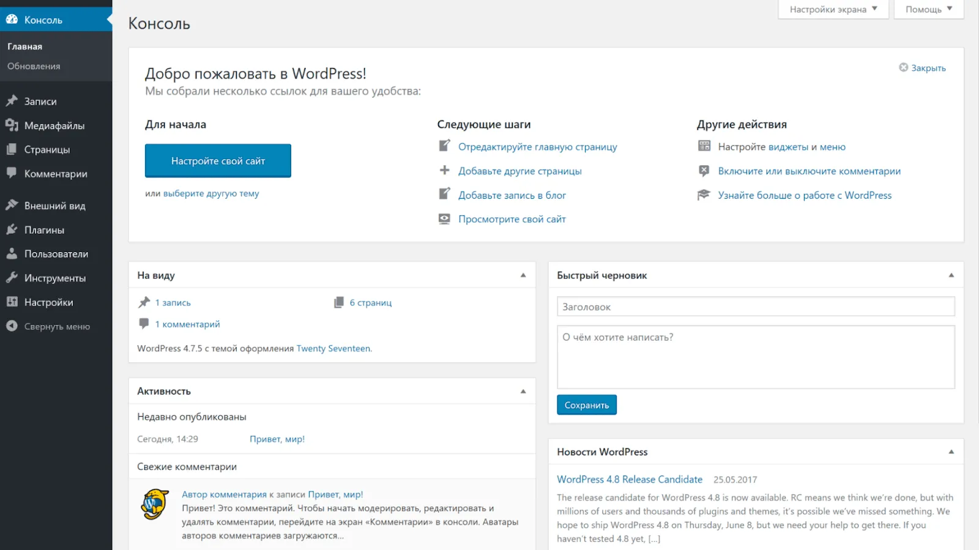Click the Сохранить draft button
Screen dimensions: 979x550
pos(587,405)
